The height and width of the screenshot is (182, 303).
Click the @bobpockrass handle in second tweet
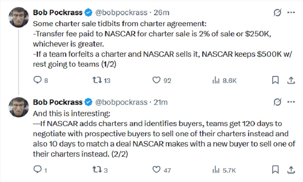point(121,102)
